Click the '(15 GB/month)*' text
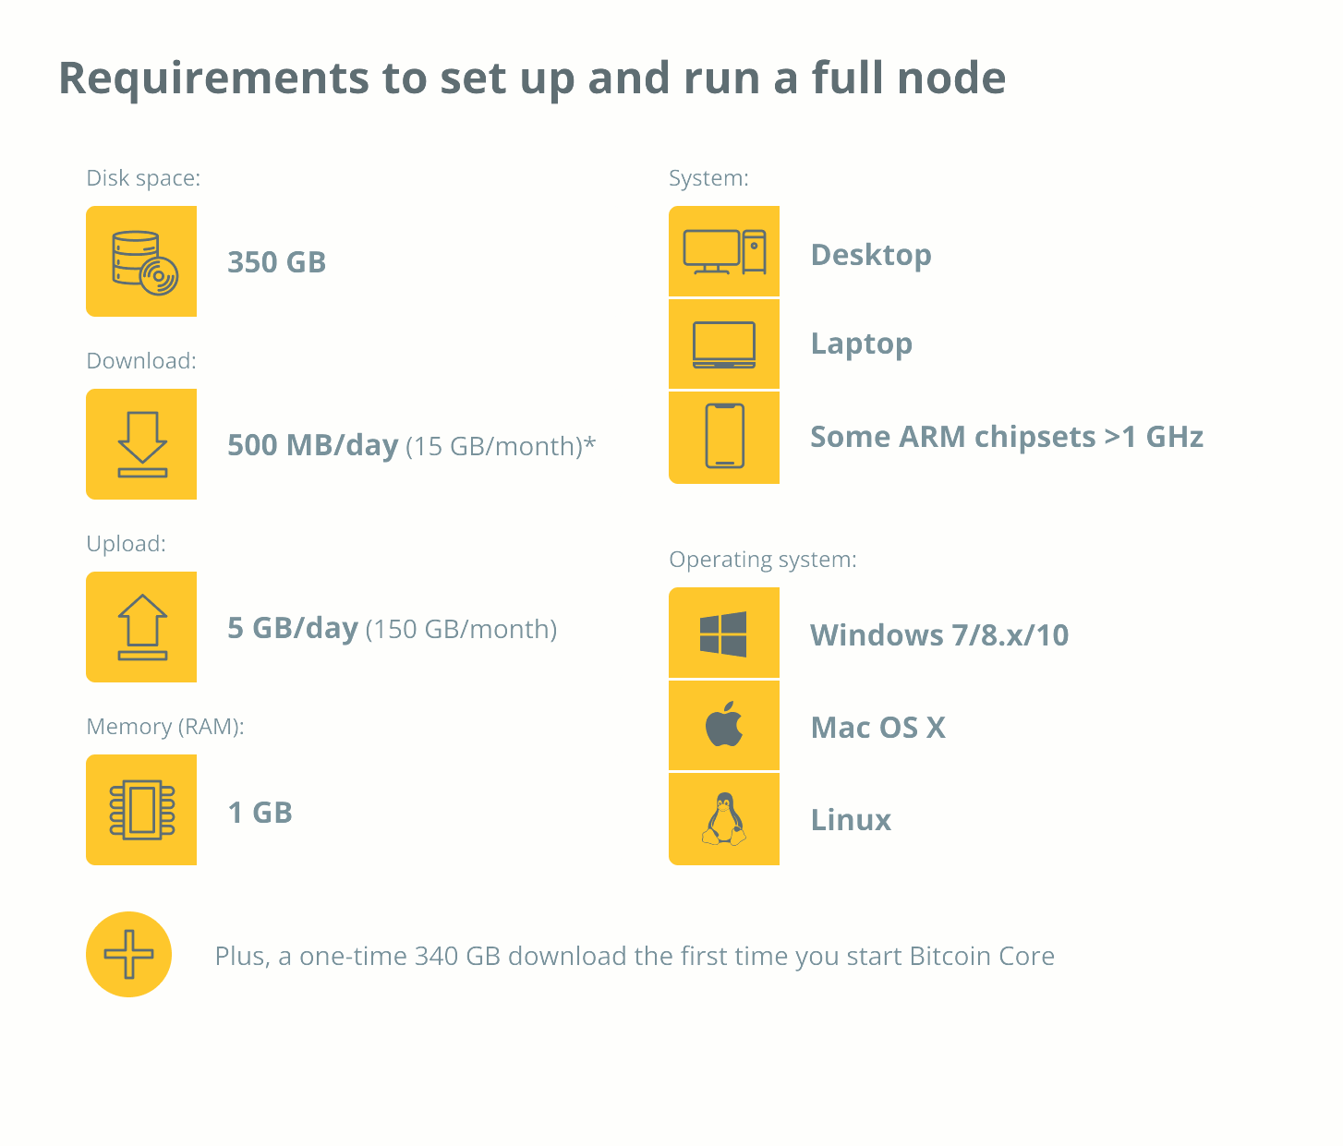The height and width of the screenshot is (1146, 1343). point(501,446)
